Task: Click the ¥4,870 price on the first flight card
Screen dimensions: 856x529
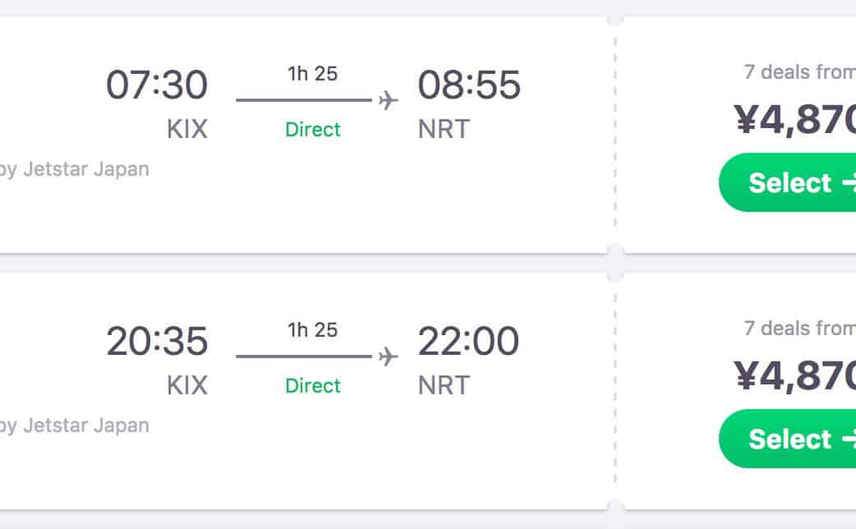Action: coord(795,119)
